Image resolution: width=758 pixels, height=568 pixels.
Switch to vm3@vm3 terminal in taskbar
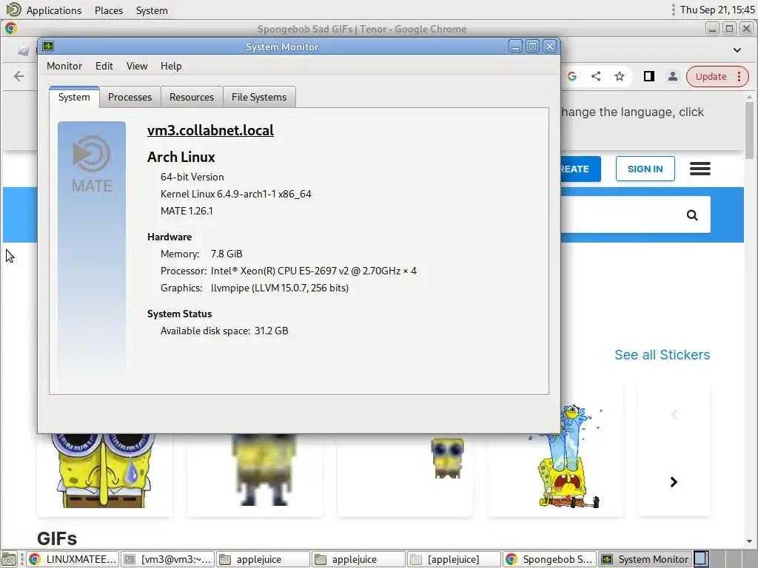168,559
